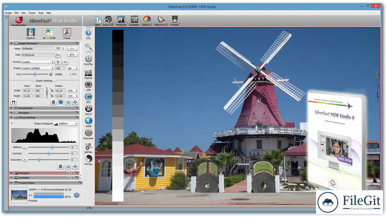Open the TIFF file format dropdown
Screen dimensions: 386x217
[x=60, y=49]
